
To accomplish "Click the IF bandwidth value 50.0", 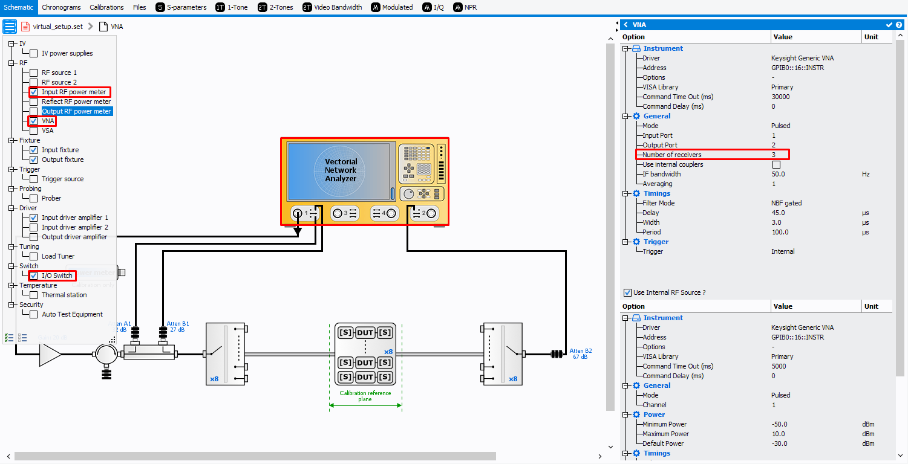I will point(778,174).
